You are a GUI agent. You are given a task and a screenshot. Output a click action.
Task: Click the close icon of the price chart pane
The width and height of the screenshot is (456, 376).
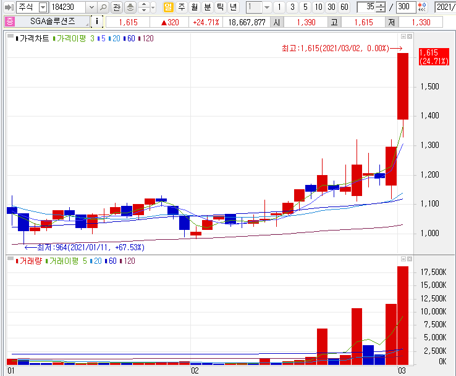tap(410, 36)
